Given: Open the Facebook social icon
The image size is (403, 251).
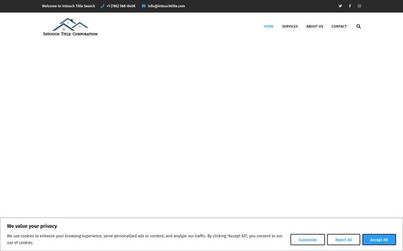Looking at the screenshot, I should 349,6.
